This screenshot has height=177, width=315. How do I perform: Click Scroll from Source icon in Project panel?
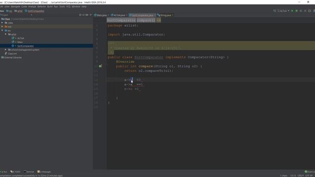coord(80,15)
